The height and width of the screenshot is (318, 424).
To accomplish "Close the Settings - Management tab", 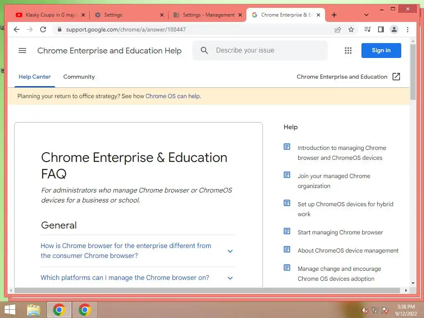I will (x=240, y=15).
